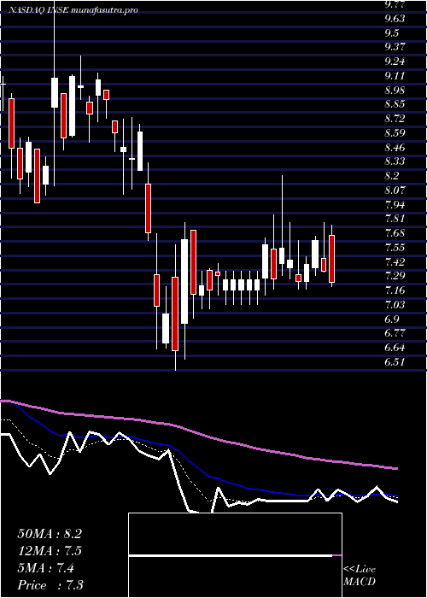Viewport: 427px width, 598px height.
Task: Click the 6.51 price axis label
Action: (x=395, y=362)
